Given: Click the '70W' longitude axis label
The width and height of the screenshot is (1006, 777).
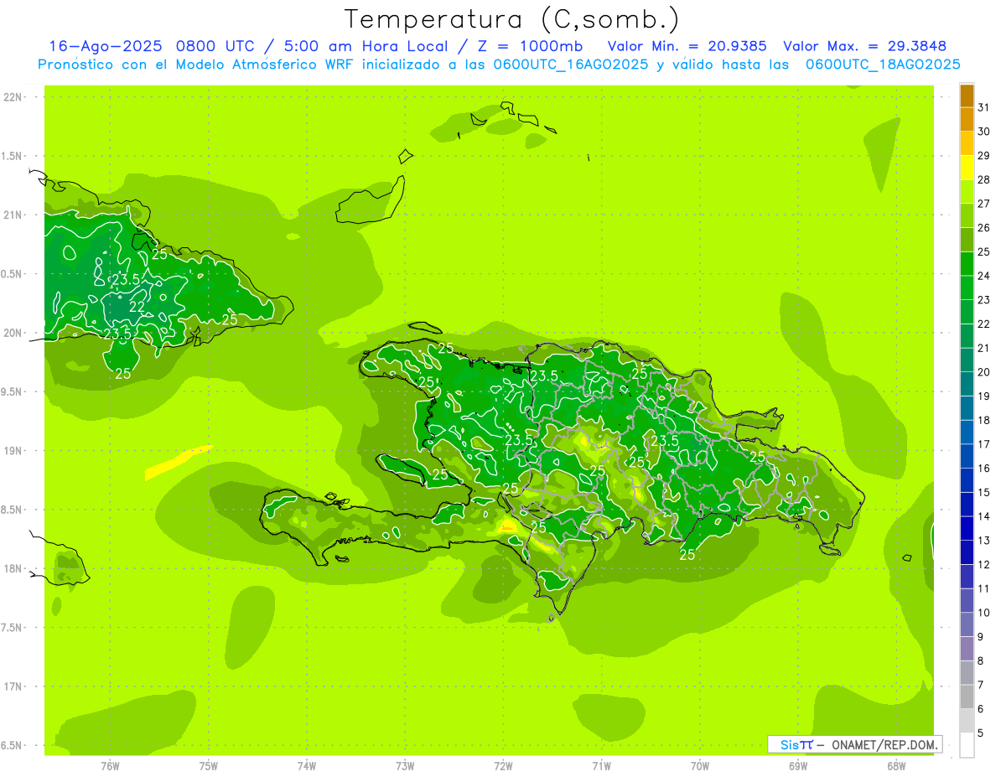Looking at the screenshot, I should coord(700,766).
